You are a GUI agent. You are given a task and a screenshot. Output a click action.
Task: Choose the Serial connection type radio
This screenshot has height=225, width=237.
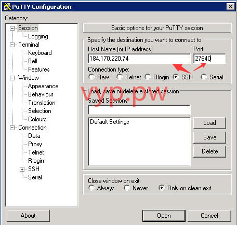pyautogui.click(x=204, y=77)
